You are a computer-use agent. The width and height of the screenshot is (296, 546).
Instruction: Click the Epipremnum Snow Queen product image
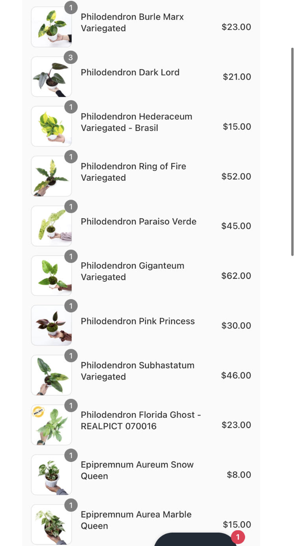coord(51,475)
